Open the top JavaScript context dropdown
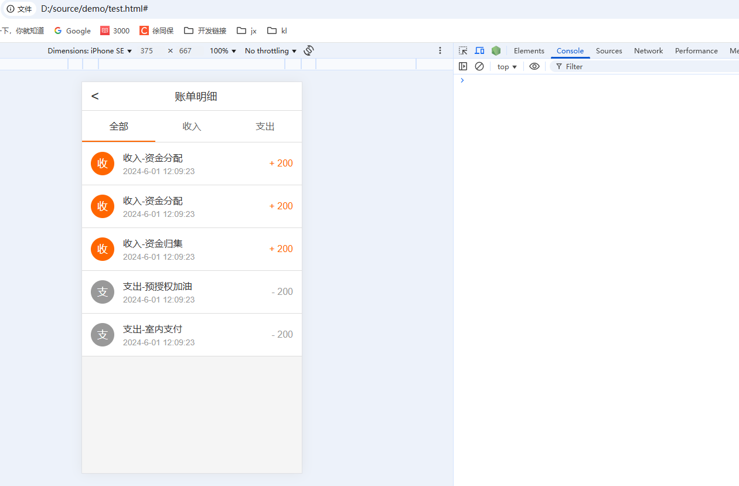 pos(507,66)
